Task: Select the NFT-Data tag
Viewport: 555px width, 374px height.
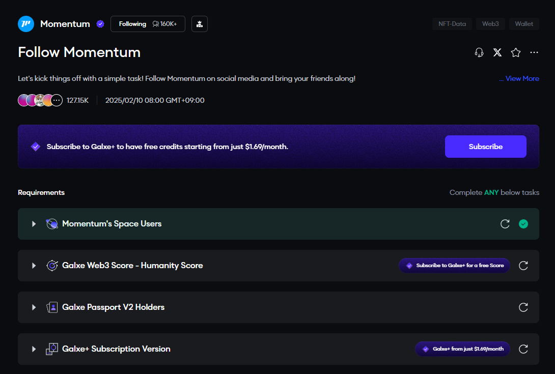Action: coord(452,24)
